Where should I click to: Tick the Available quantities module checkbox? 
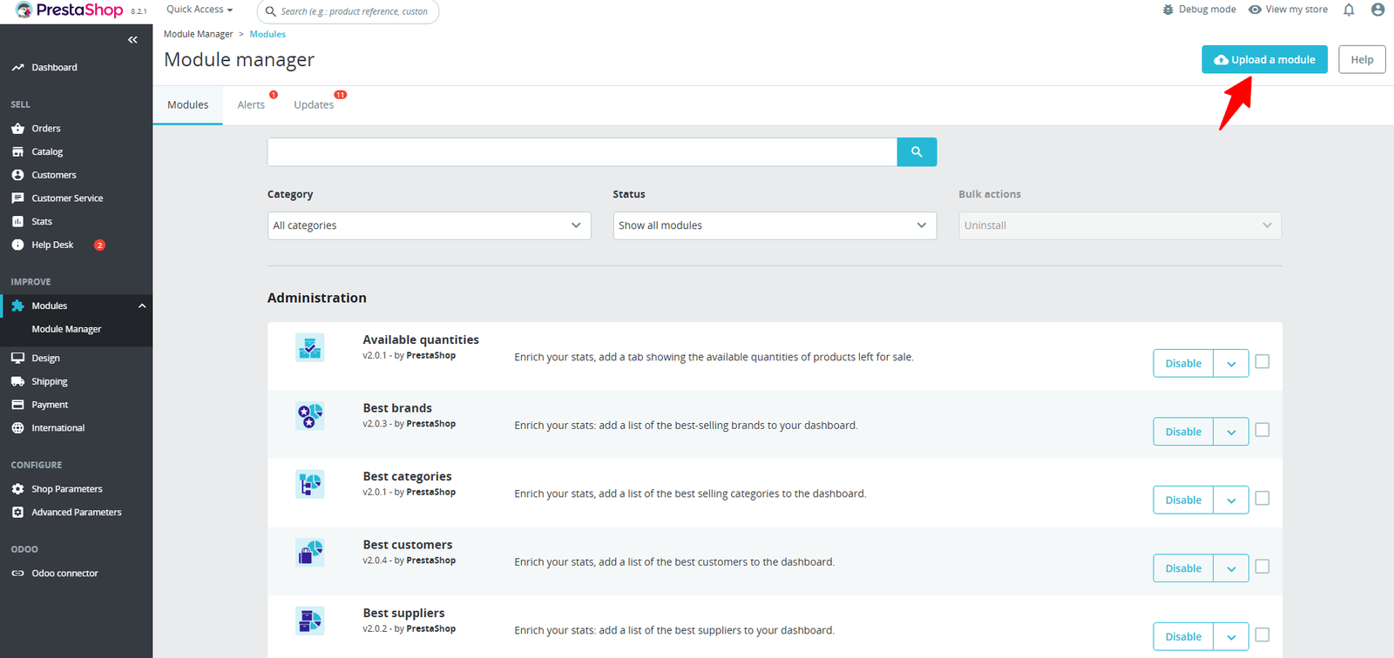[1262, 362]
